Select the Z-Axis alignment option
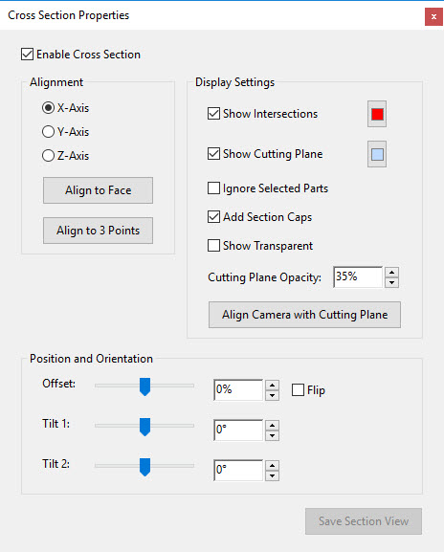Image resolution: width=444 pixels, height=552 pixels. [48, 156]
